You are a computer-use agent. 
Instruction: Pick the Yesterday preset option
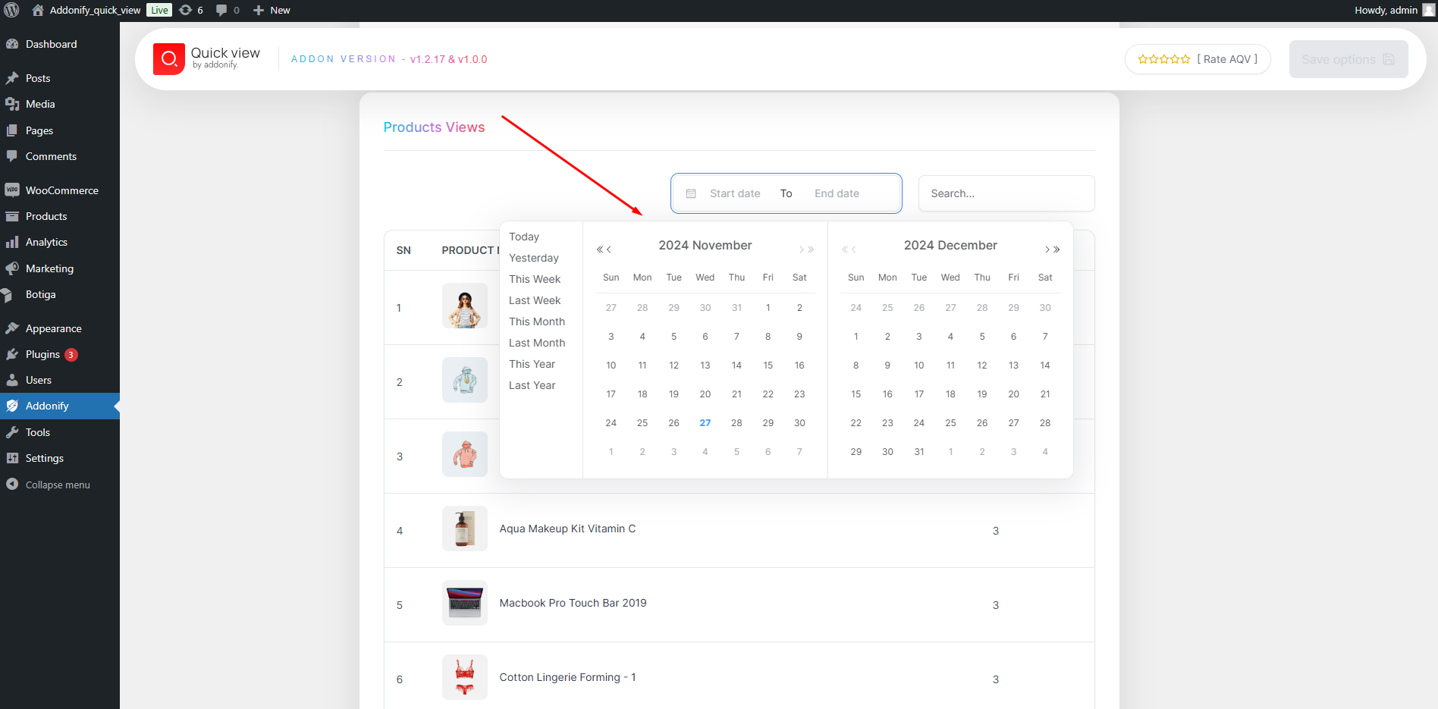pos(534,258)
